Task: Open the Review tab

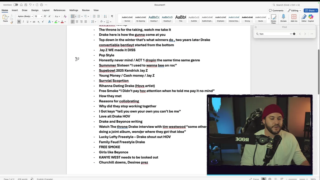Action: [86, 10]
